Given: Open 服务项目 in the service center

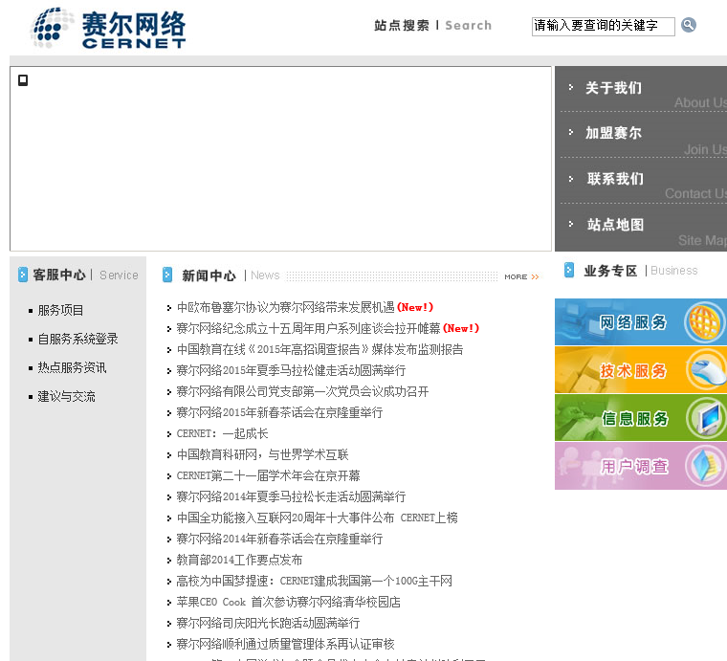Looking at the screenshot, I should [60, 310].
